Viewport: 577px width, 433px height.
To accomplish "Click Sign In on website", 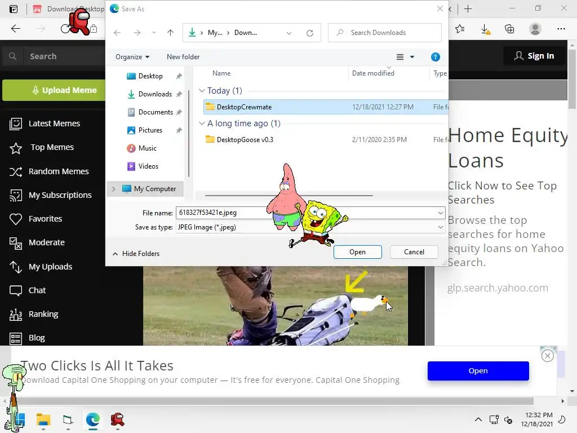I will click(x=534, y=56).
